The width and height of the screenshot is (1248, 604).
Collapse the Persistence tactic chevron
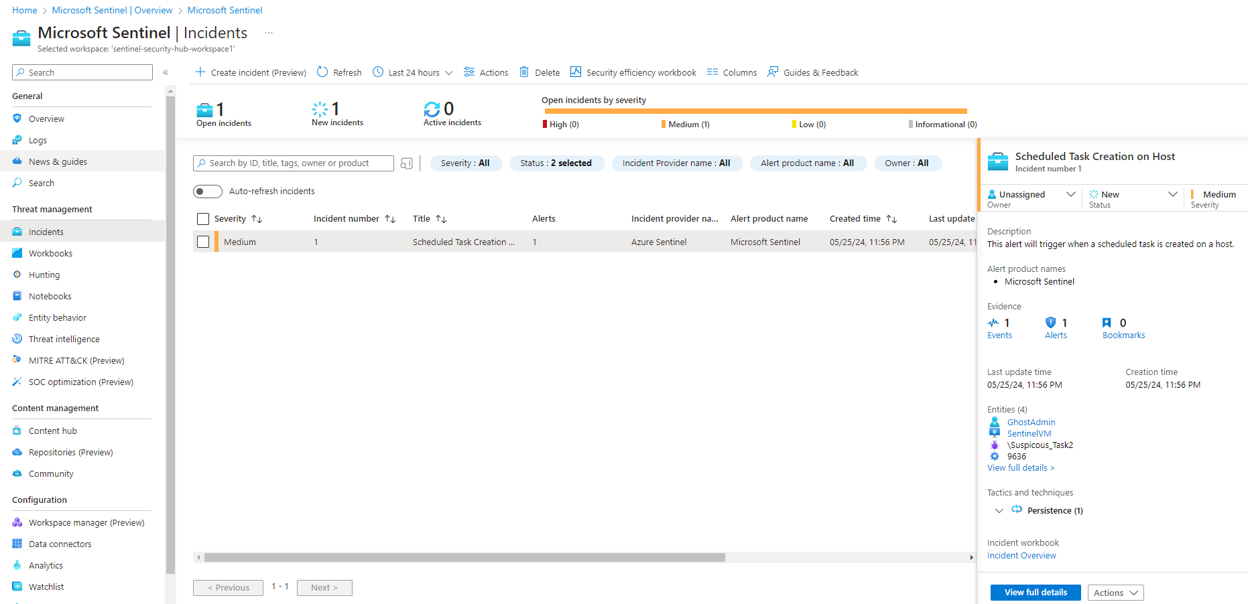[x=999, y=510]
